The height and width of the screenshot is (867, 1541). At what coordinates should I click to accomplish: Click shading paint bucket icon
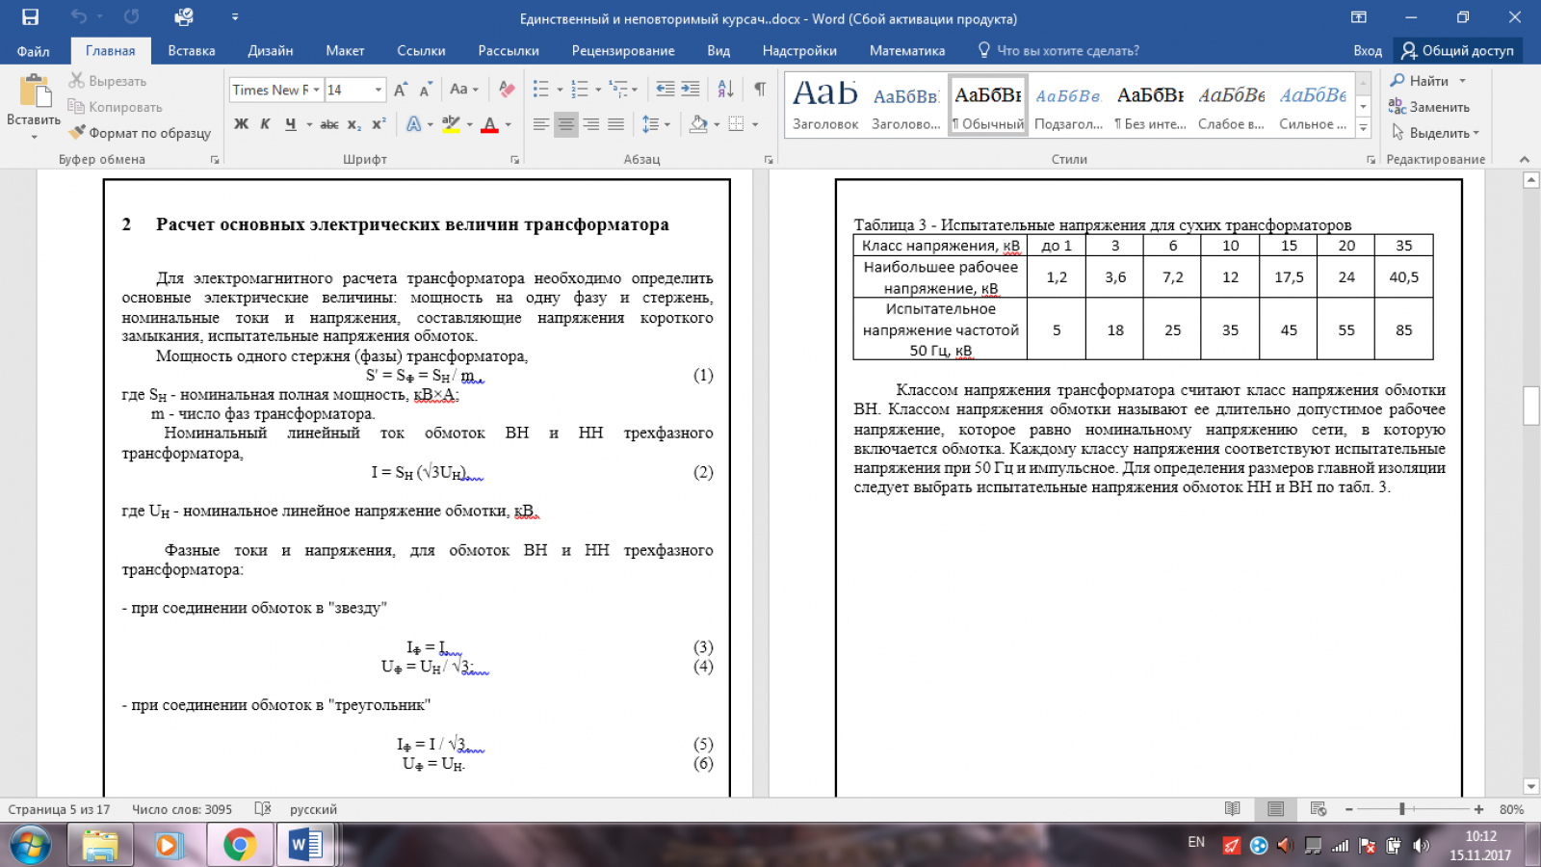[x=698, y=124]
